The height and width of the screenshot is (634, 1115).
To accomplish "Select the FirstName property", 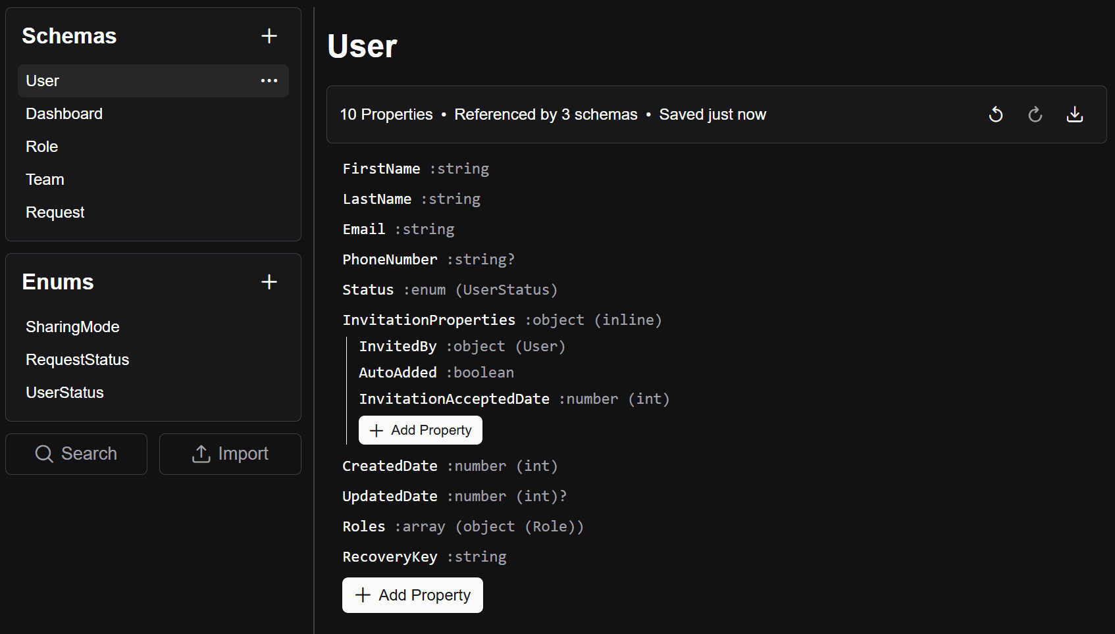I will pyautogui.click(x=415, y=169).
